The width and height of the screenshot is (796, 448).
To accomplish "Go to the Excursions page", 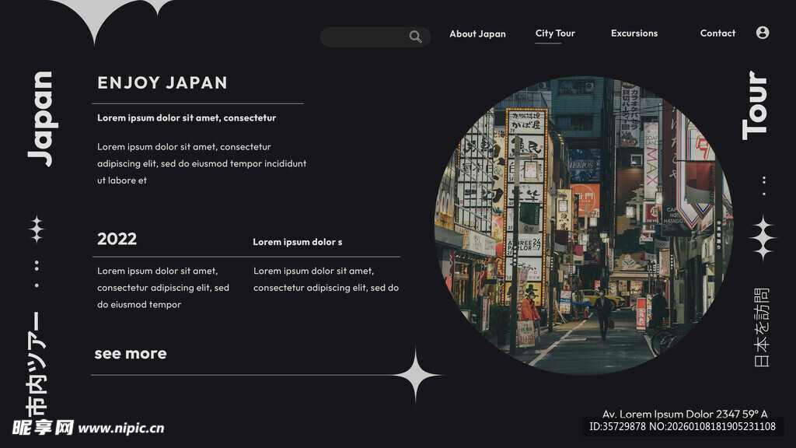I will pyautogui.click(x=634, y=33).
